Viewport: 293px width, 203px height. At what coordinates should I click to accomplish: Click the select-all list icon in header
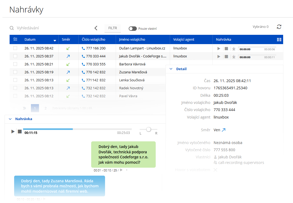click(x=15, y=39)
